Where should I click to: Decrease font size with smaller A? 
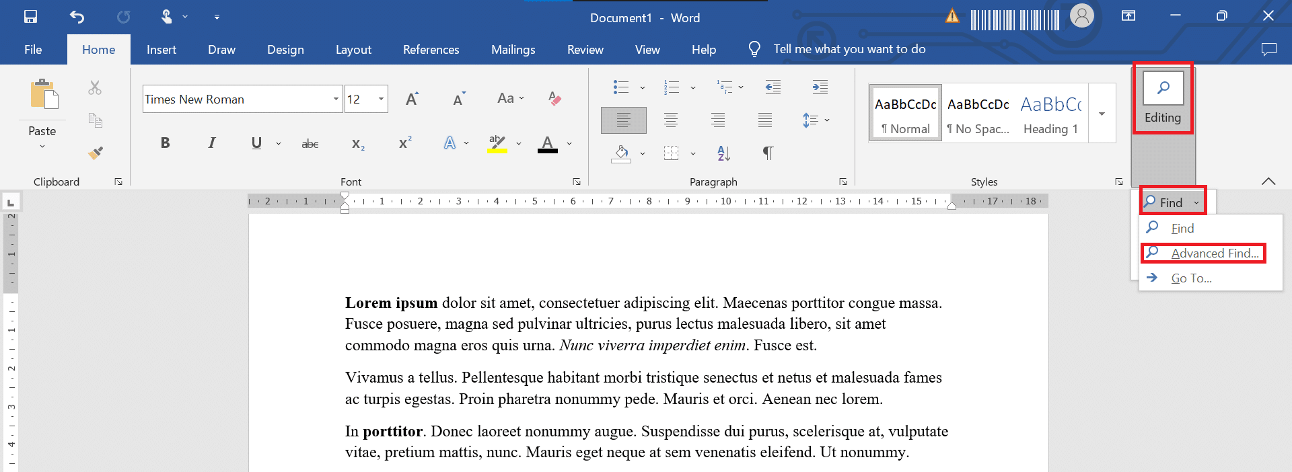coord(459,99)
